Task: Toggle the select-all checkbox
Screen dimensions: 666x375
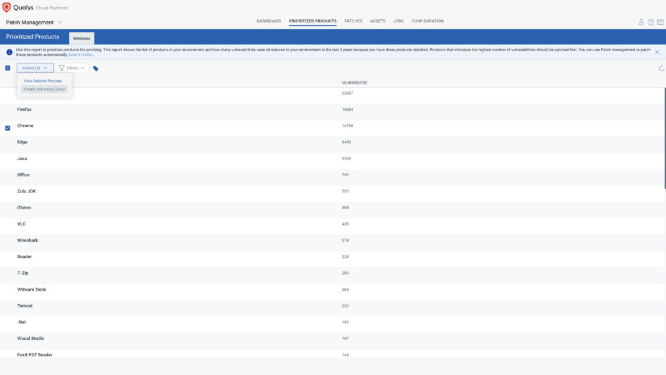Action: [7, 68]
